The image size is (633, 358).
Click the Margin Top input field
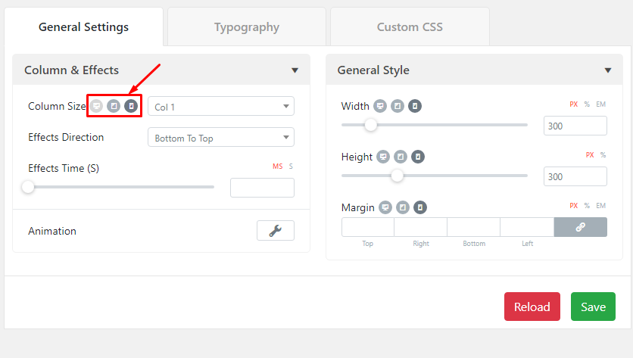point(368,227)
